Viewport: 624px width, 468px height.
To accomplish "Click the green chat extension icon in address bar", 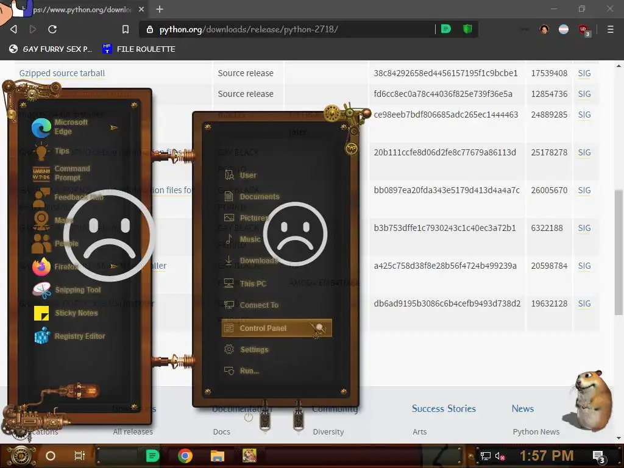I will tap(446, 29).
